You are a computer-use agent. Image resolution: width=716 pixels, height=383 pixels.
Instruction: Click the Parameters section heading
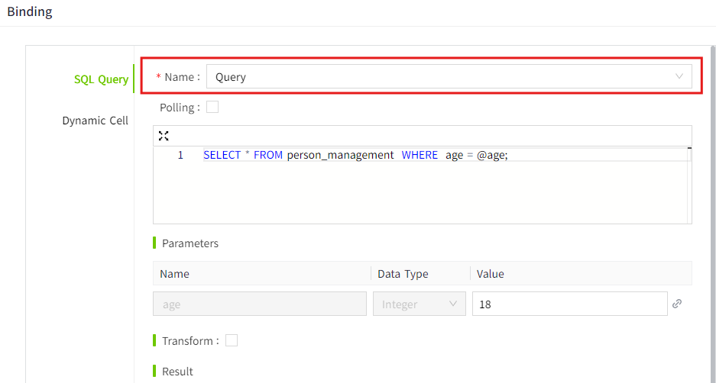pos(190,243)
